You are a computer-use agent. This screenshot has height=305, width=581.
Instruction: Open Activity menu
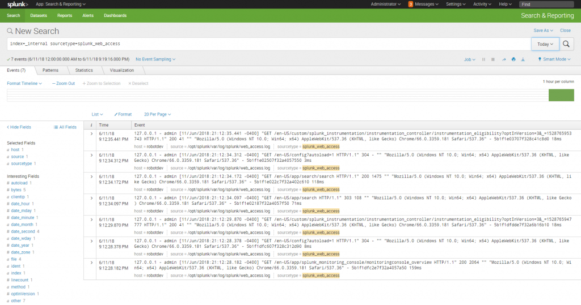click(x=482, y=4)
